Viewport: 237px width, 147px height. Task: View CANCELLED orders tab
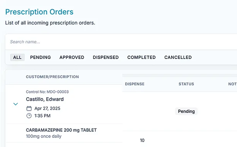click(x=178, y=57)
